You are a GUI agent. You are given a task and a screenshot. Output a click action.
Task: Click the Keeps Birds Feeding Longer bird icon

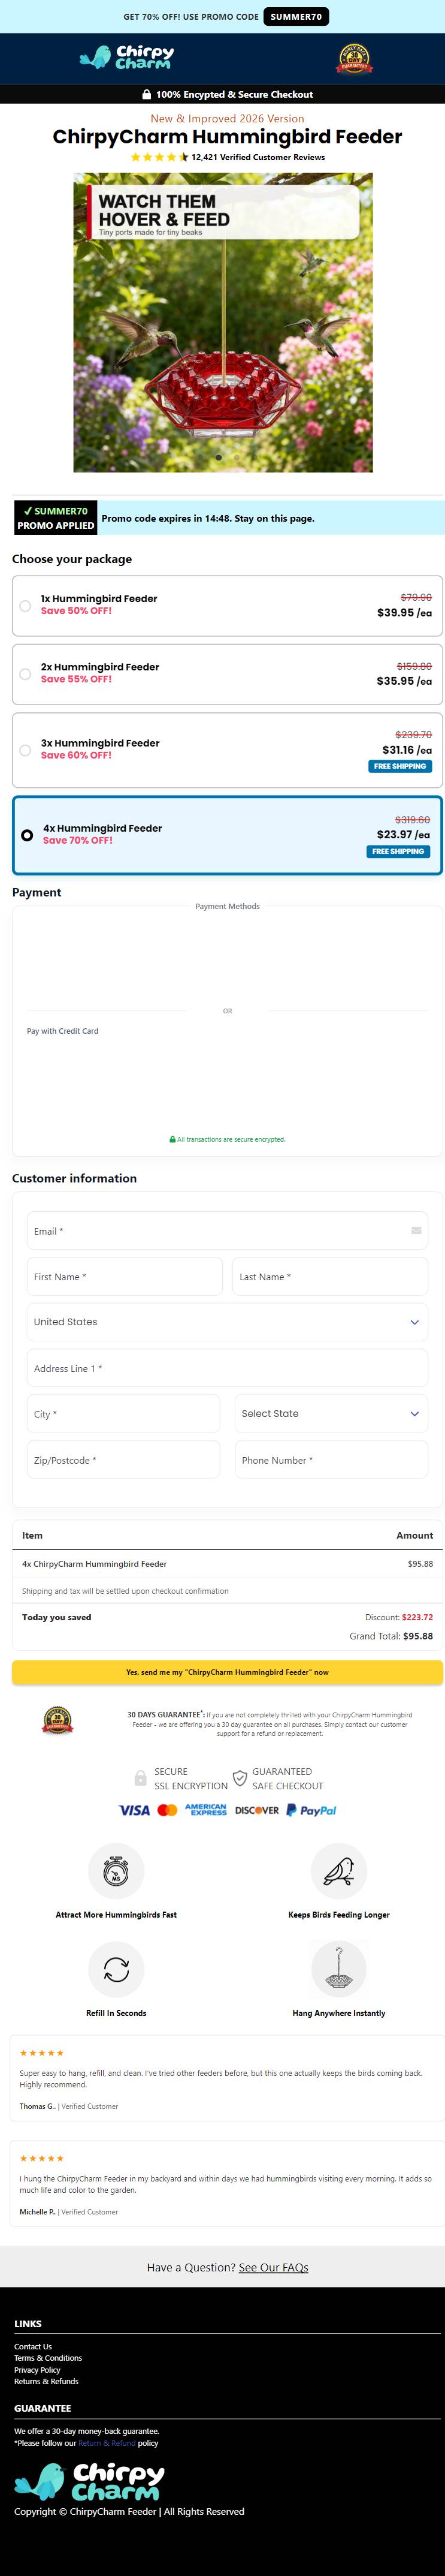coord(339,1870)
